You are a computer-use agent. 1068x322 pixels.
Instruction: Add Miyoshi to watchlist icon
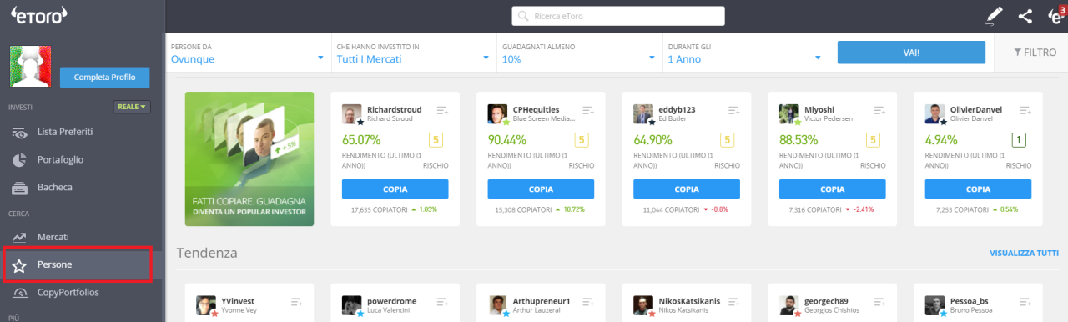click(x=879, y=110)
